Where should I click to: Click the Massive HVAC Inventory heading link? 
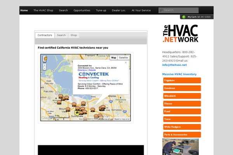pyautogui.click(x=179, y=74)
